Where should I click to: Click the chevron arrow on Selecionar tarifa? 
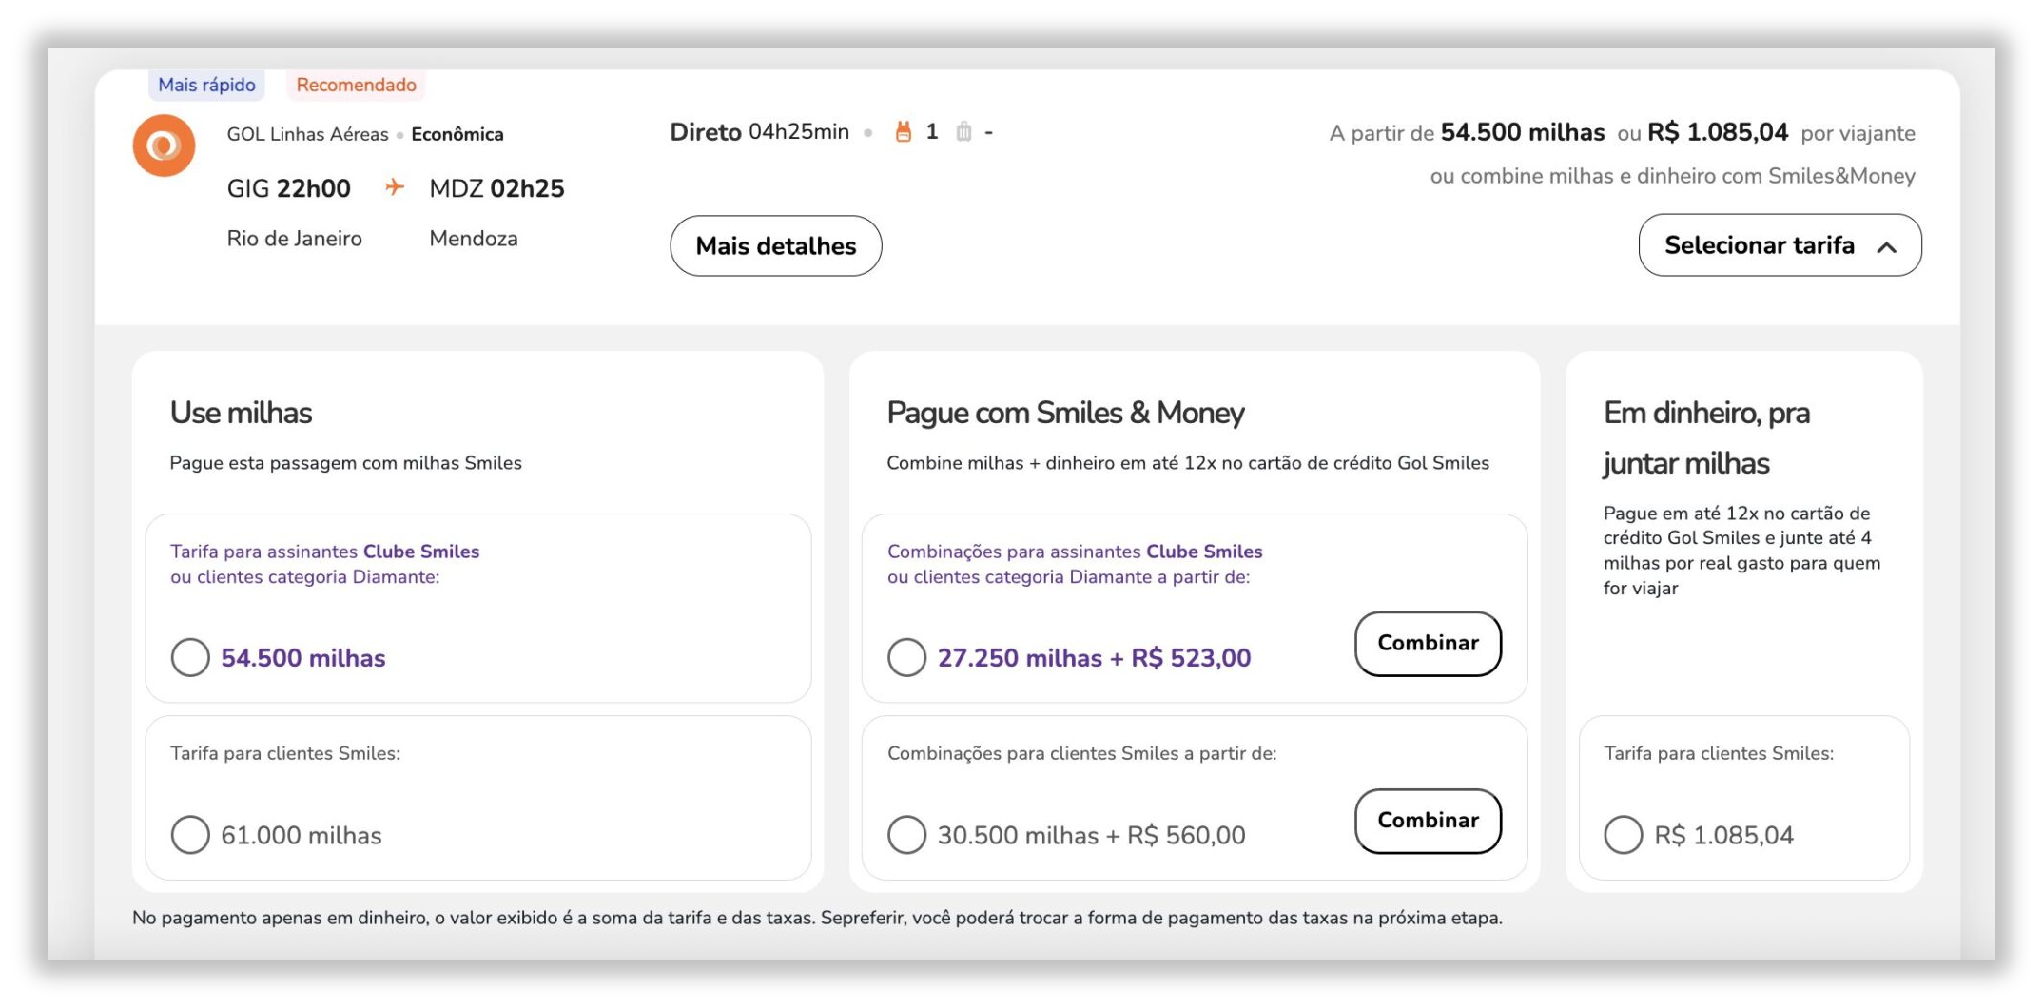(1887, 247)
